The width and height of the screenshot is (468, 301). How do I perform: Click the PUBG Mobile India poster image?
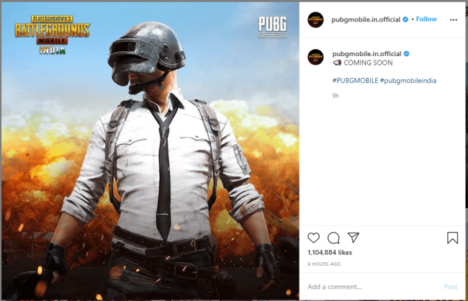click(150, 151)
